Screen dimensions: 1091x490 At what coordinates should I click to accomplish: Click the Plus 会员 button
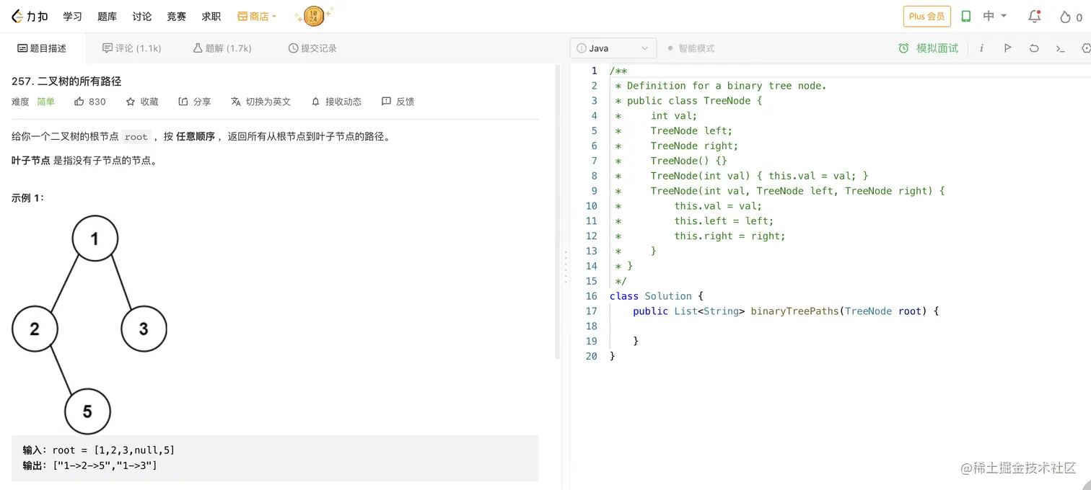(926, 16)
